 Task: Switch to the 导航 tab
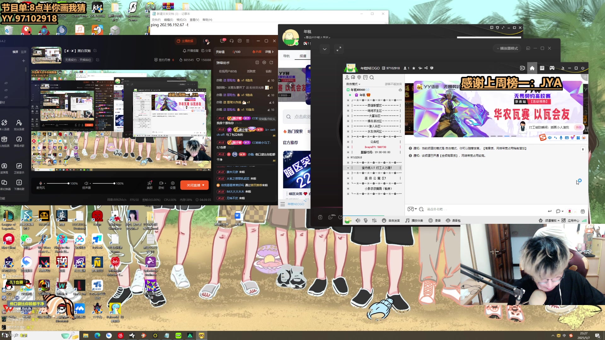(286, 56)
